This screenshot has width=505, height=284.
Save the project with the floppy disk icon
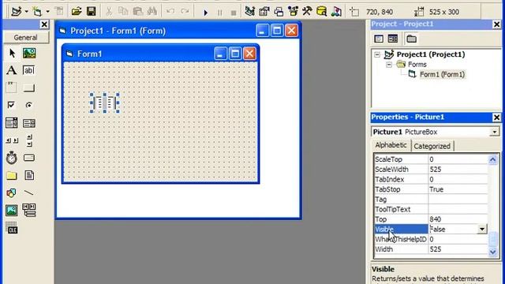92,12
